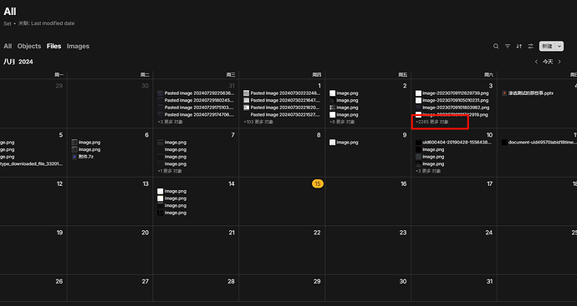Click thumbnail of Pasted image 20240730221647

click(x=246, y=100)
